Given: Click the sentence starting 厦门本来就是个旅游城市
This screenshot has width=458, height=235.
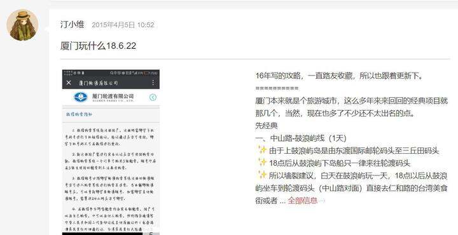Looking at the screenshot, I should tap(351, 107).
